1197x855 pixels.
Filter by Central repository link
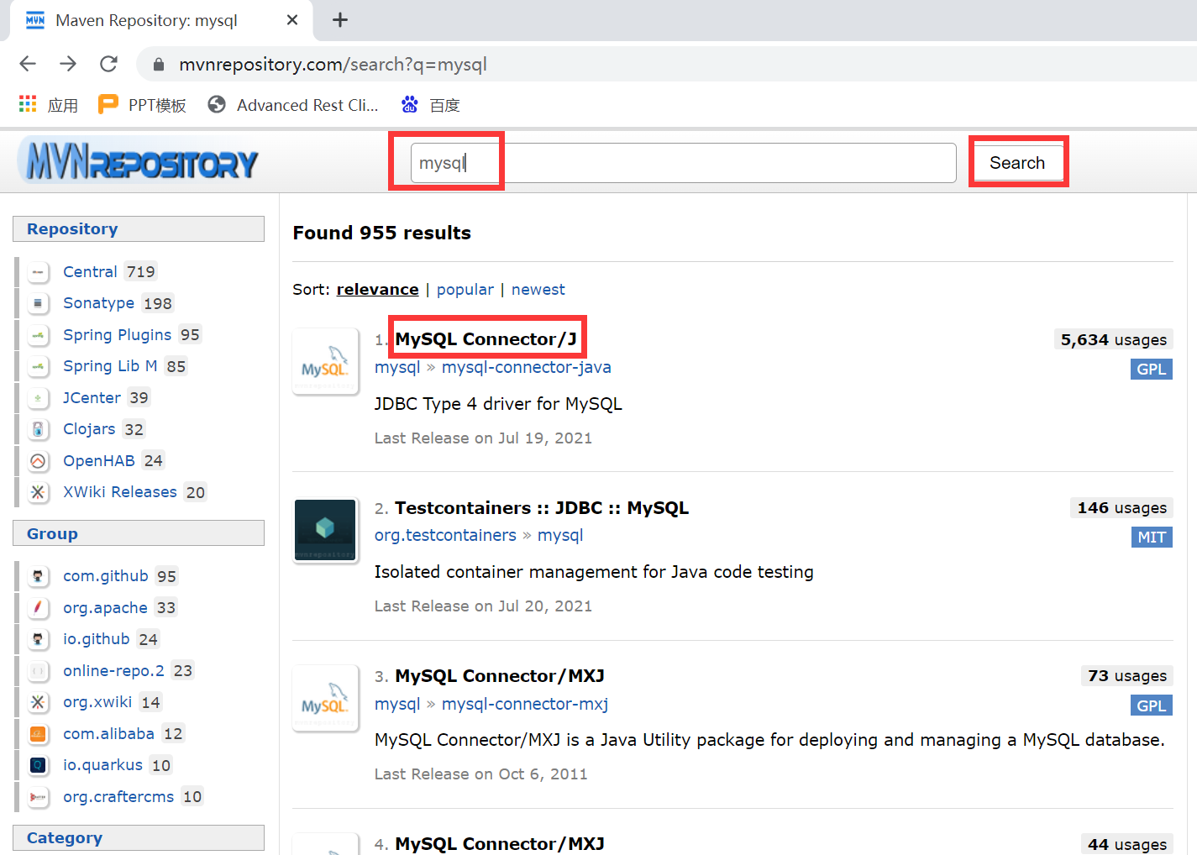pyautogui.click(x=90, y=272)
